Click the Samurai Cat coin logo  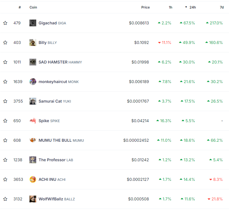click(x=33, y=101)
